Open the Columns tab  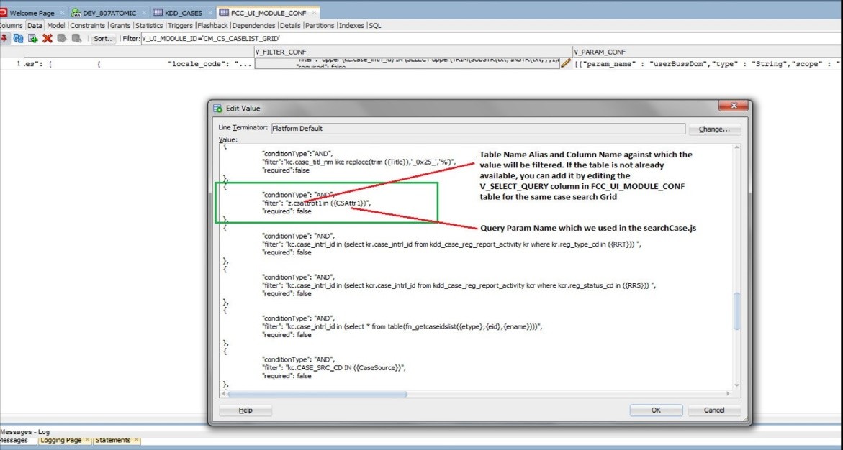(x=10, y=25)
